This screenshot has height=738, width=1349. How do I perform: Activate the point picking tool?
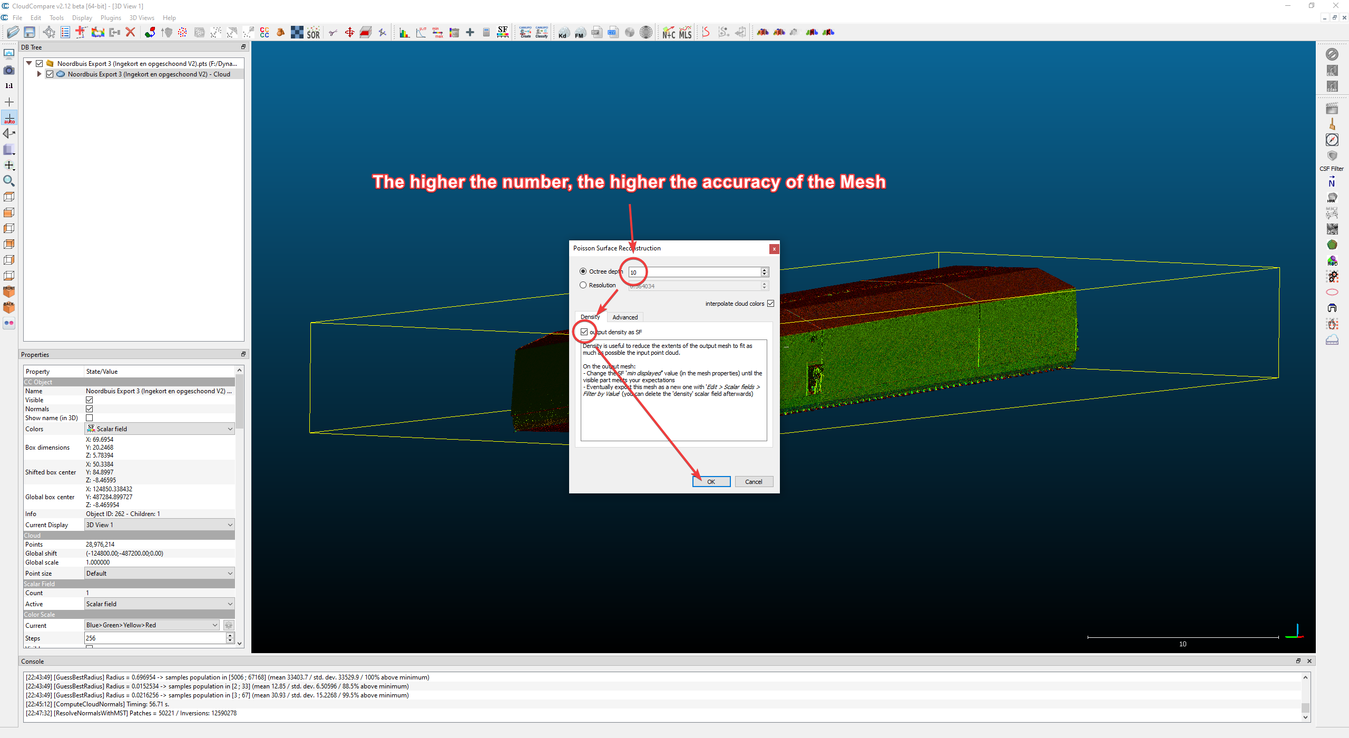(x=49, y=32)
